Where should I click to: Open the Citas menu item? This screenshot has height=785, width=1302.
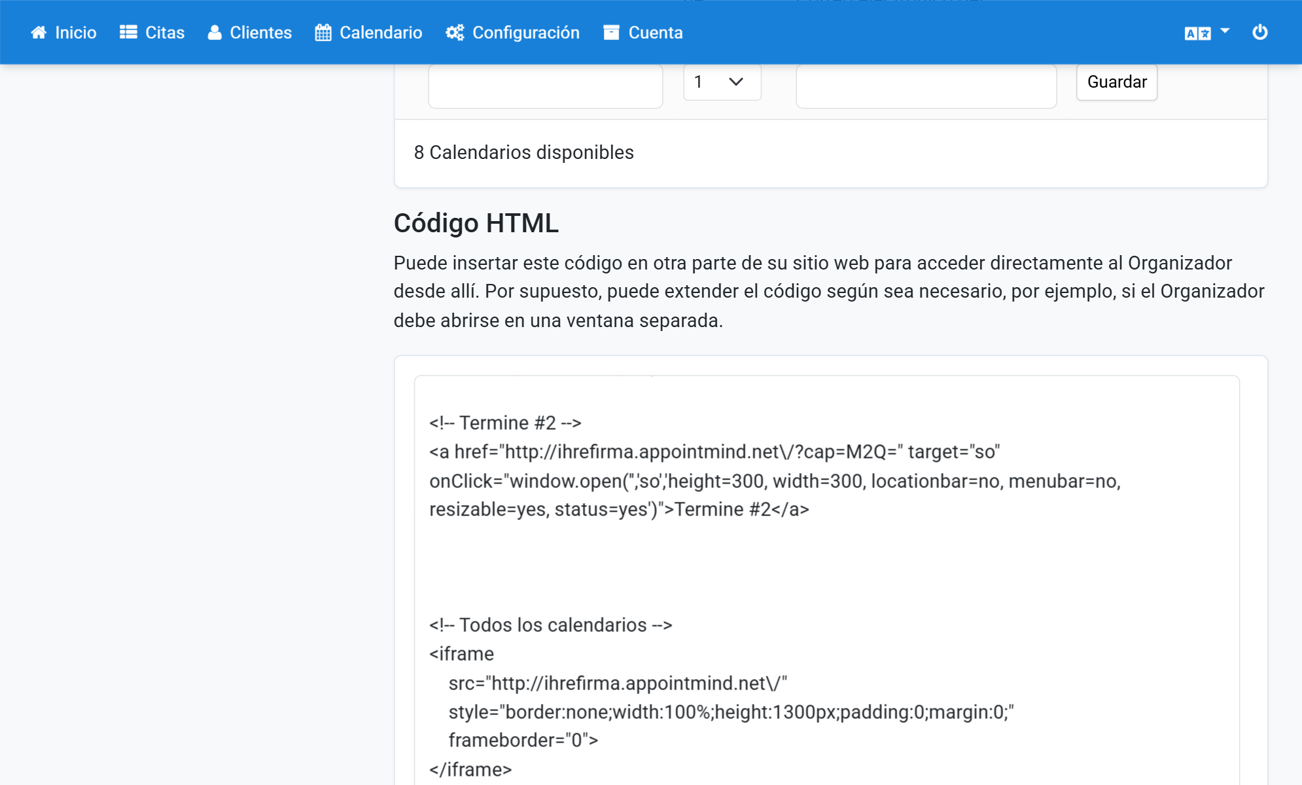152,33
